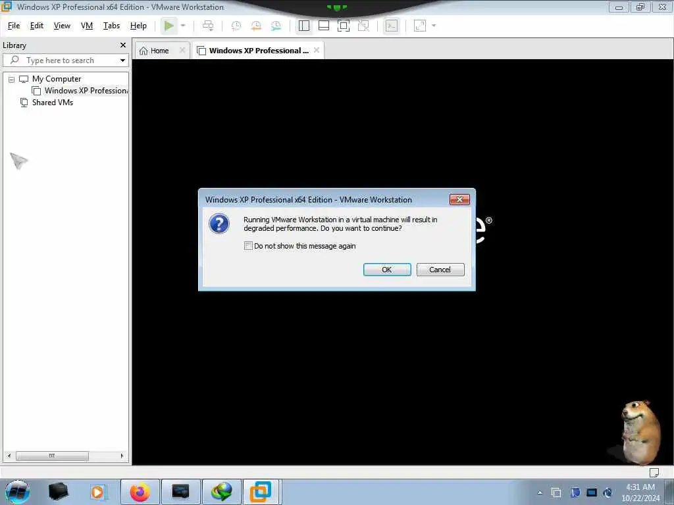Enter full screen mode icon
The height and width of the screenshot is (505, 674).
344,26
